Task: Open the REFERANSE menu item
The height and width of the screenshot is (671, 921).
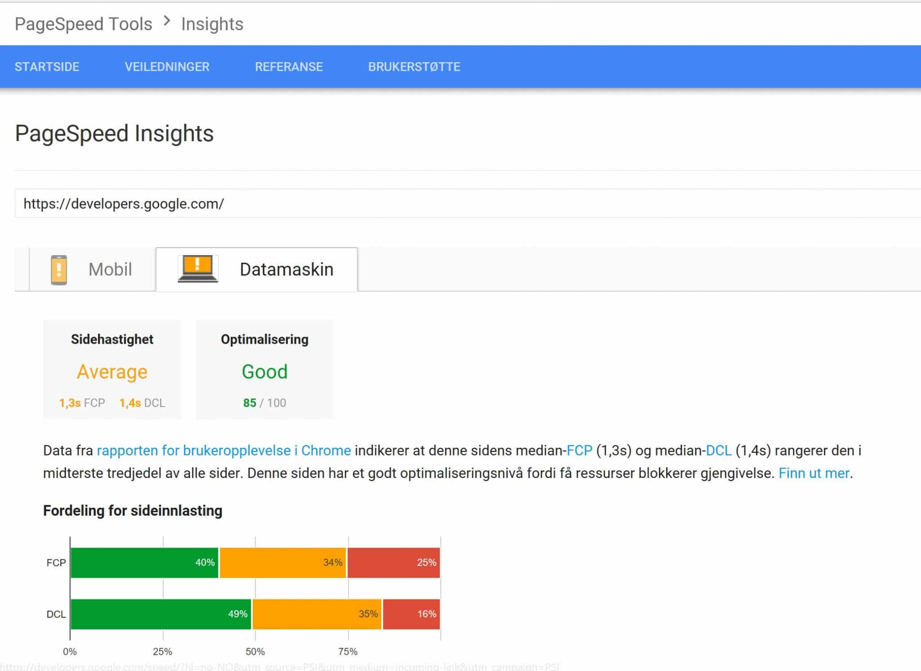Action: click(x=289, y=67)
